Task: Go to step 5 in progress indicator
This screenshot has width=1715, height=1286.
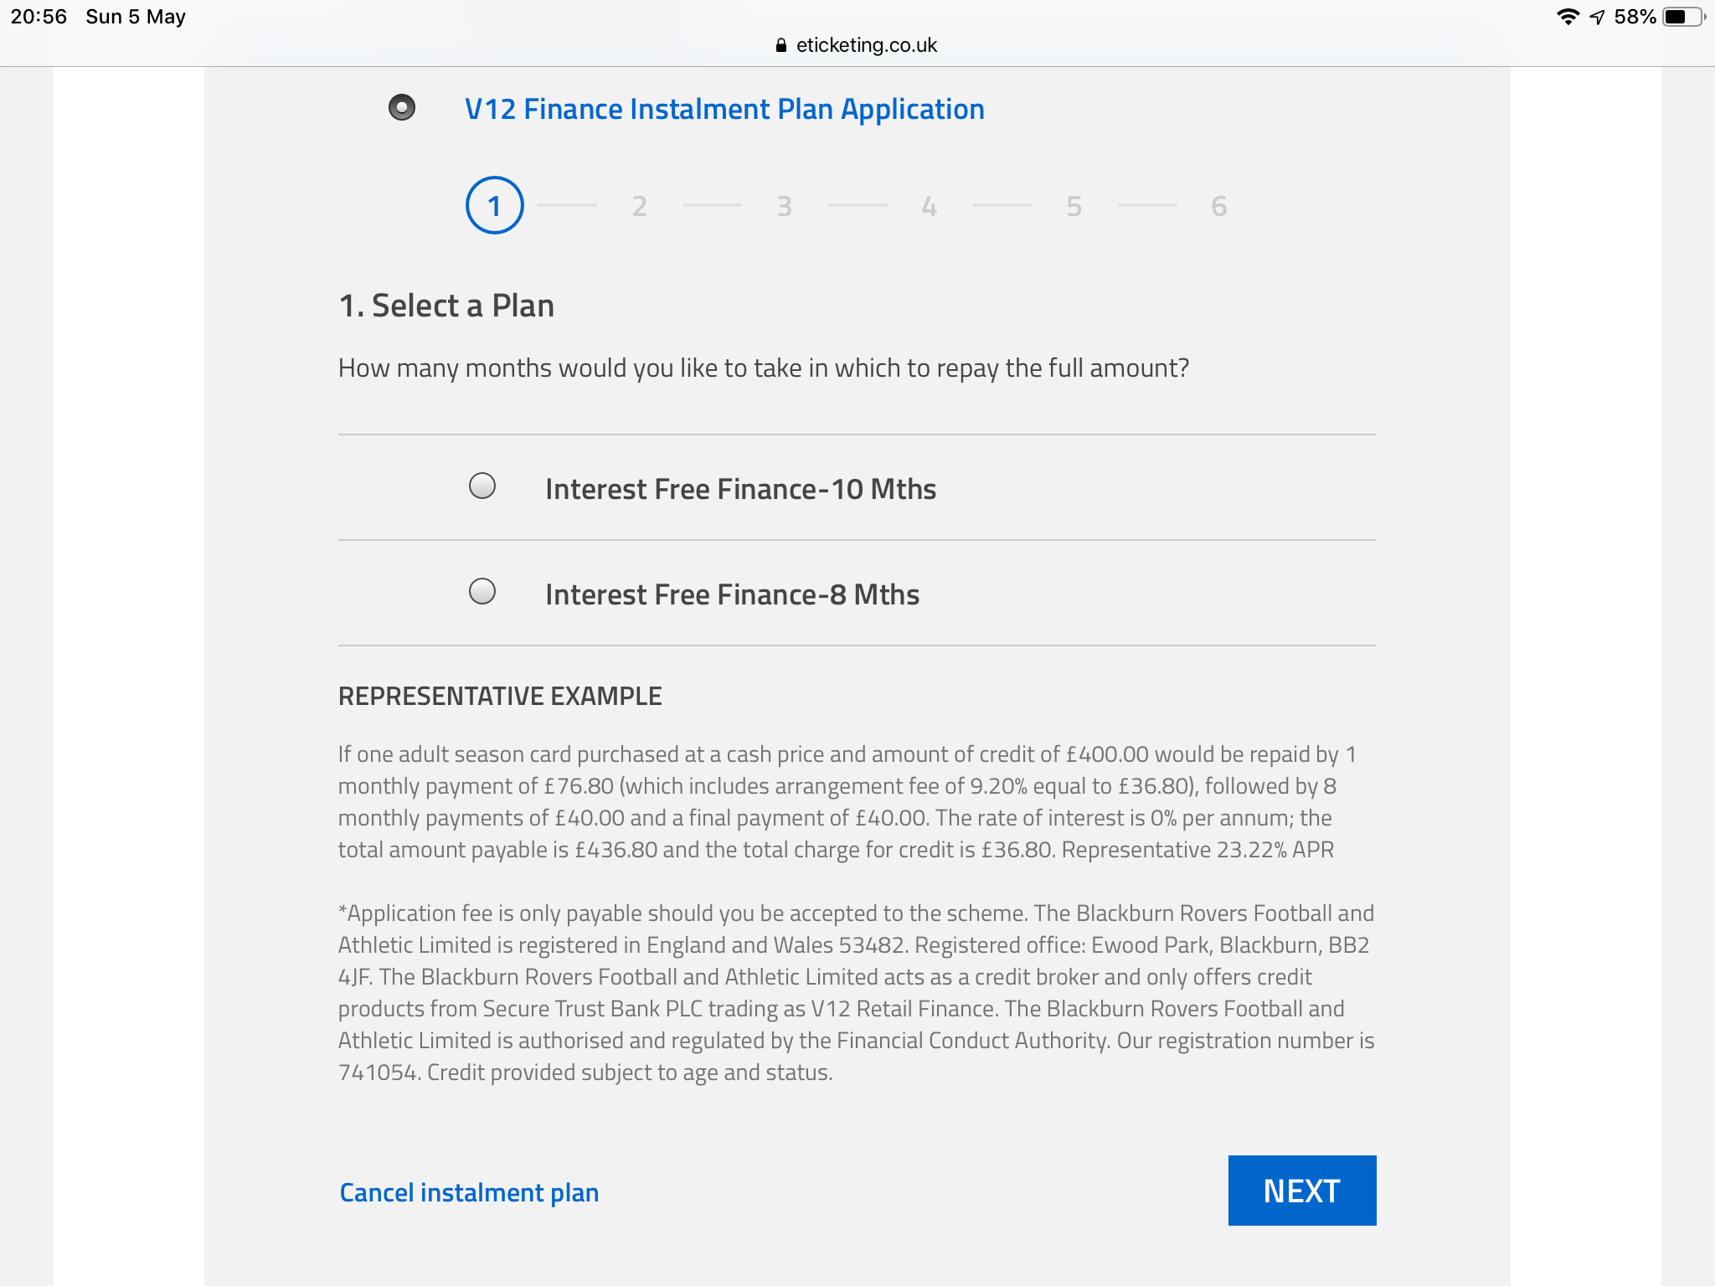Action: point(1074,206)
